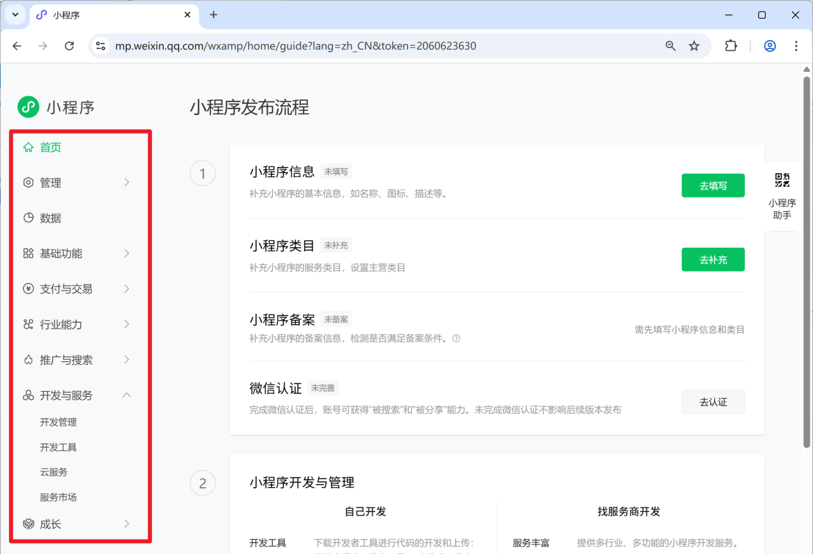Viewport: 813px width, 554px height.
Task: Open the Chrome profile avatar icon
Action: pyautogui.click(x=770, y=46)
